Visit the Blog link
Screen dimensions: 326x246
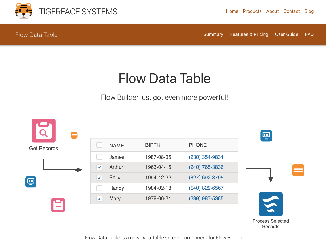point(309,11)
